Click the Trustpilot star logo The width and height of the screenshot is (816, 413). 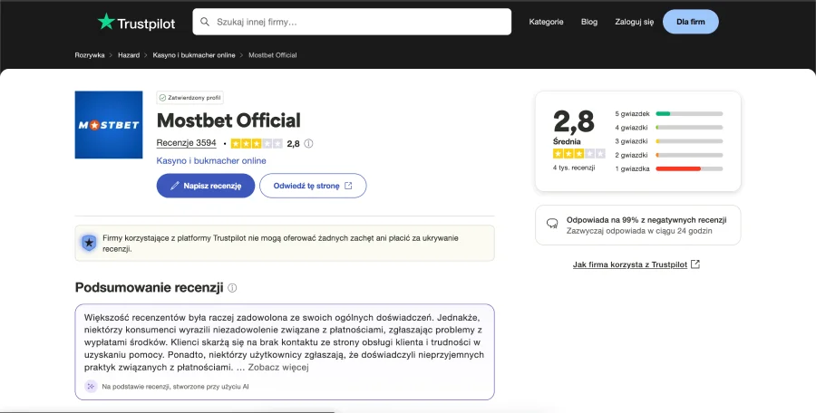(106, 22)
